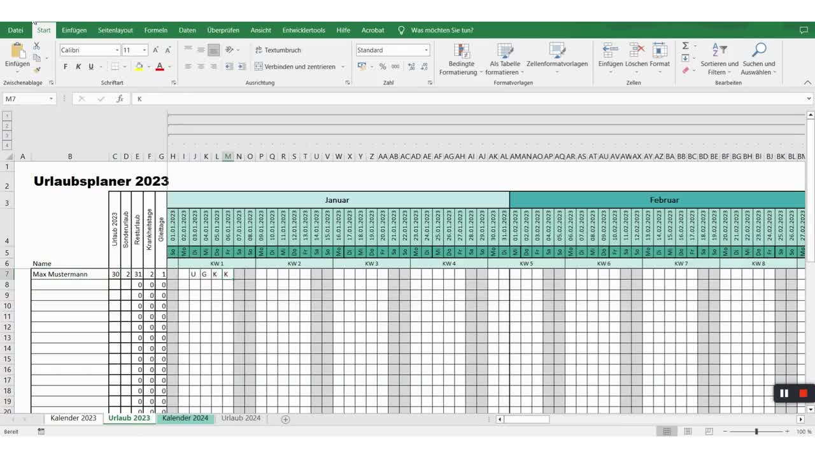Open the Urlaub 2024 sheet tab
Screen dimensions: 815x458
241,418
